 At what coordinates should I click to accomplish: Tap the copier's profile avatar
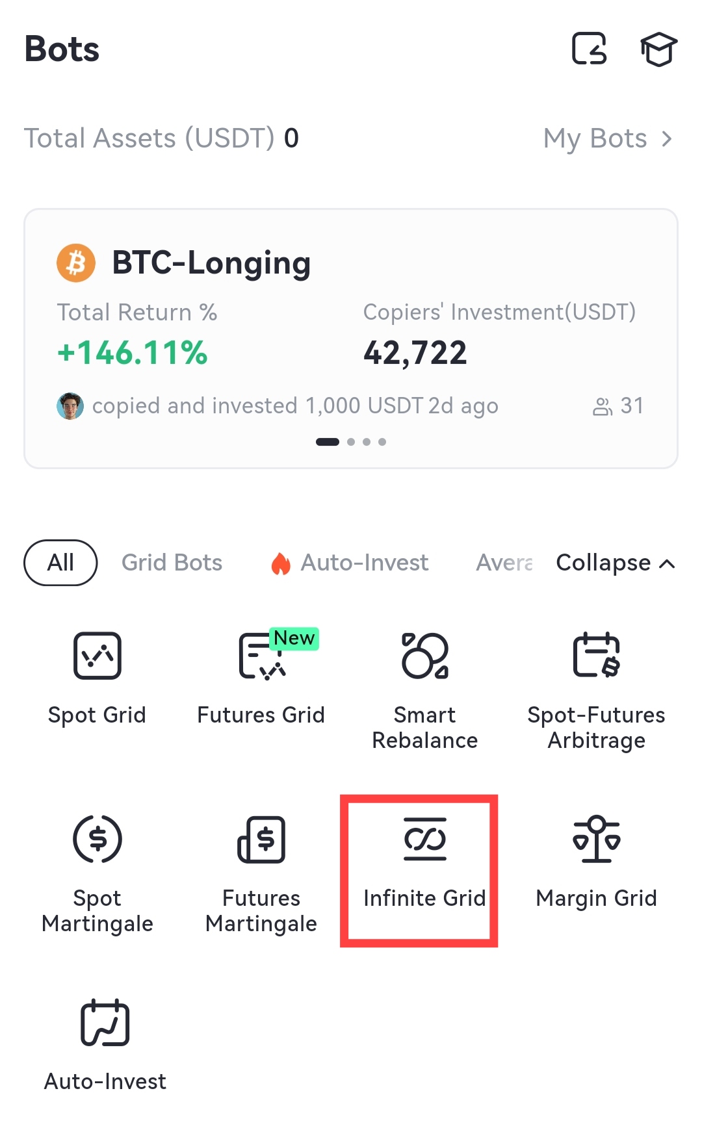pyautogui.click(x=70, y=406)
